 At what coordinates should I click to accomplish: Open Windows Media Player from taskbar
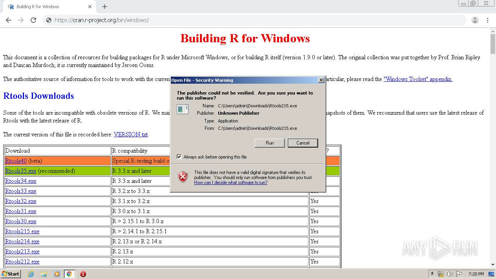point(57,274)
